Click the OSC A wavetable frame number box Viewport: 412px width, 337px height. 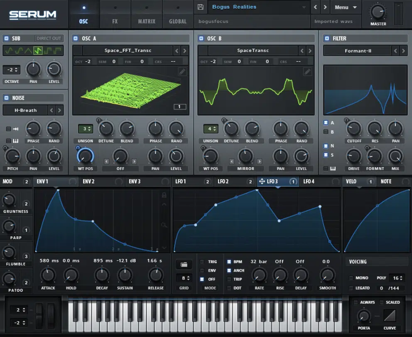[x=180, y=107]
